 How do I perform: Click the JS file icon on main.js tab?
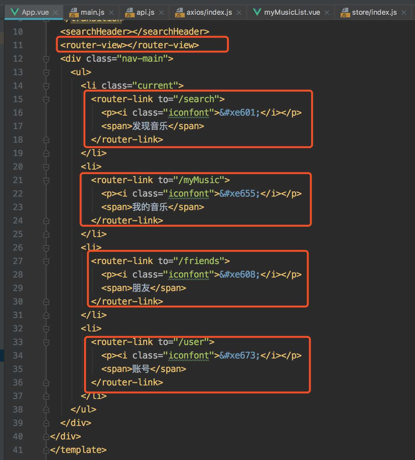tap(74, 13)
